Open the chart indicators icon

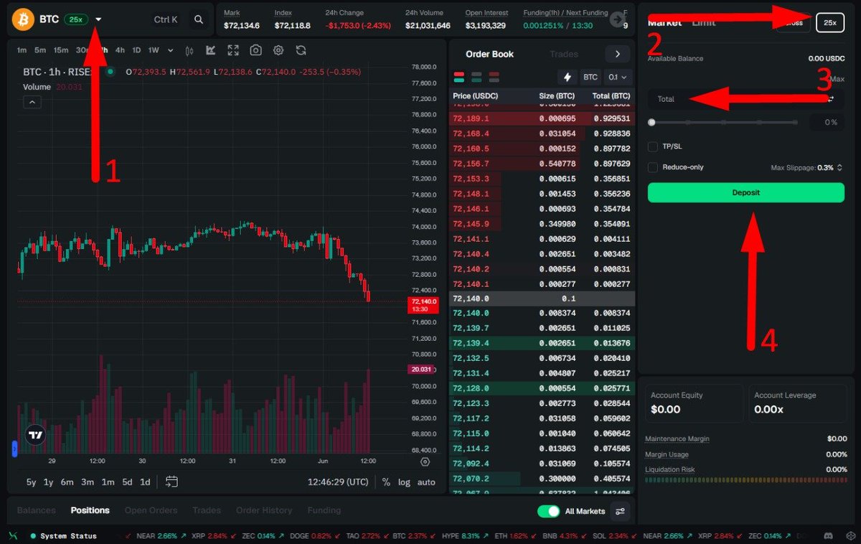coord(211,50)
